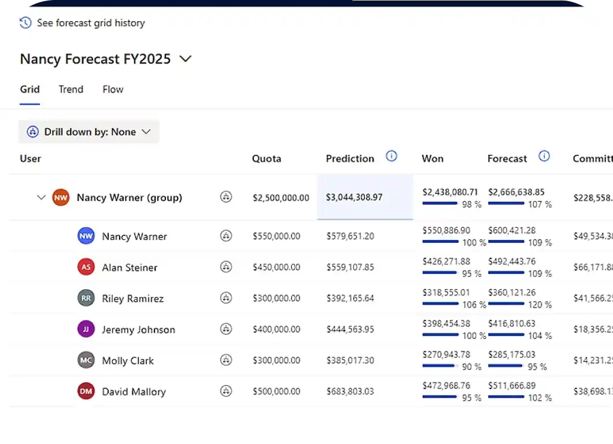Open the Nancy Forecast FY2025 dropdown chevron
This screenshot has width=613, height=444.
click(185, 59)
